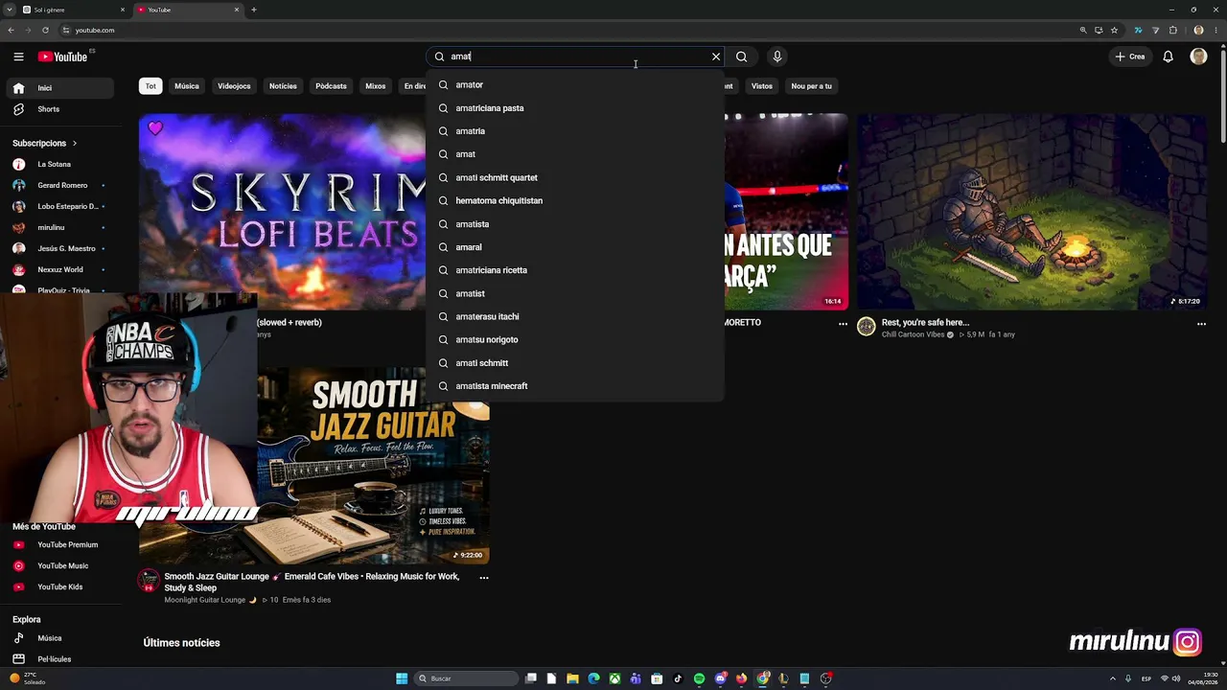Open the browser tab search dropdown
This screenshot has width=1227, height=690.
click(12, 10)
